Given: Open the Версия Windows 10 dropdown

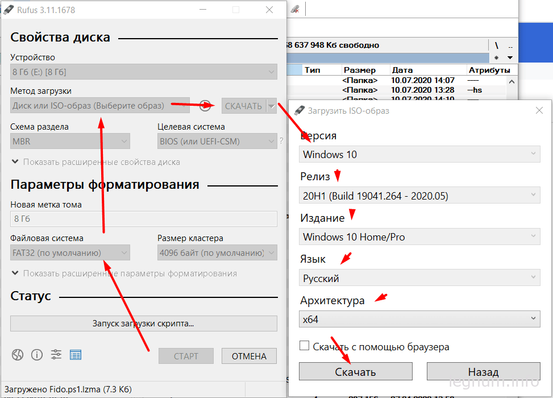Looking at the screenshot, I should coord(419,154).
